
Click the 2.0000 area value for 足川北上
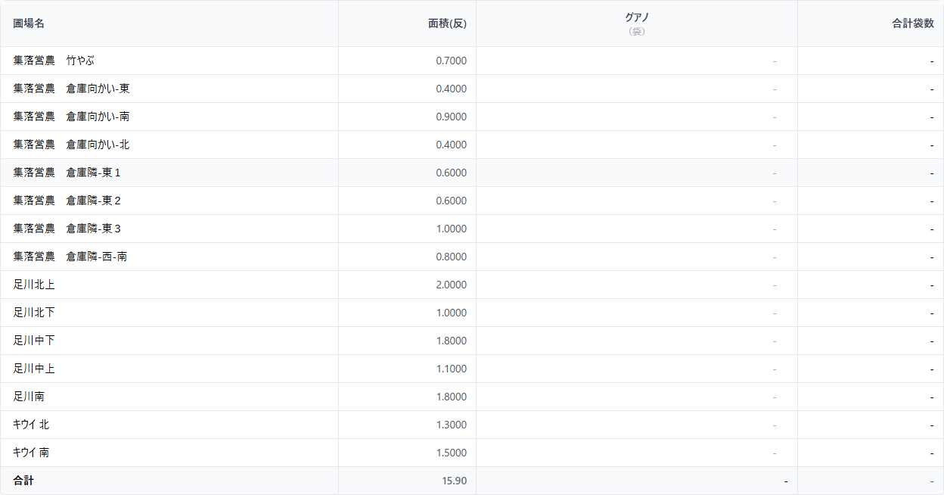pos(451,285)
